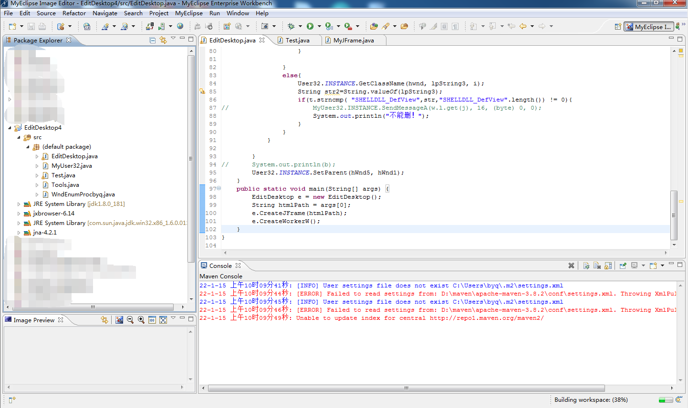Viewport: 688px width, 408px height.
Task: Open the Run button dropdown arrow
Action: point(319,26)
